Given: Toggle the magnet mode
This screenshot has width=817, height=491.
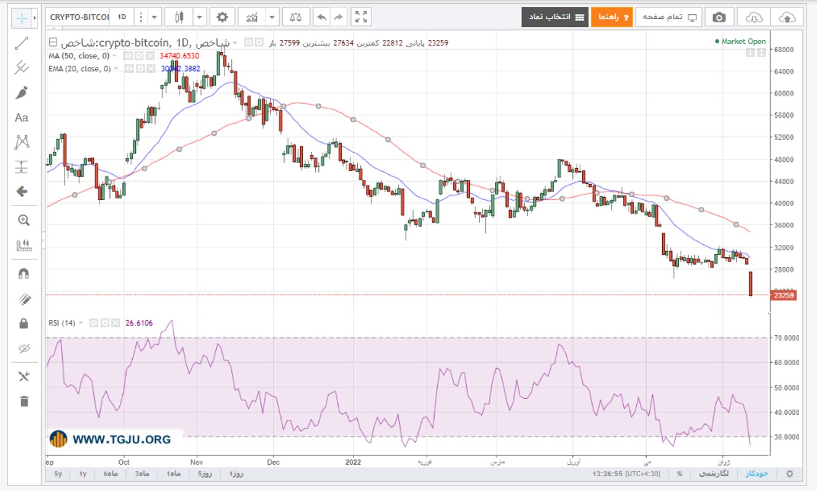Looking at the screenshot, I should pyautogui.click(x=23, y=274).
